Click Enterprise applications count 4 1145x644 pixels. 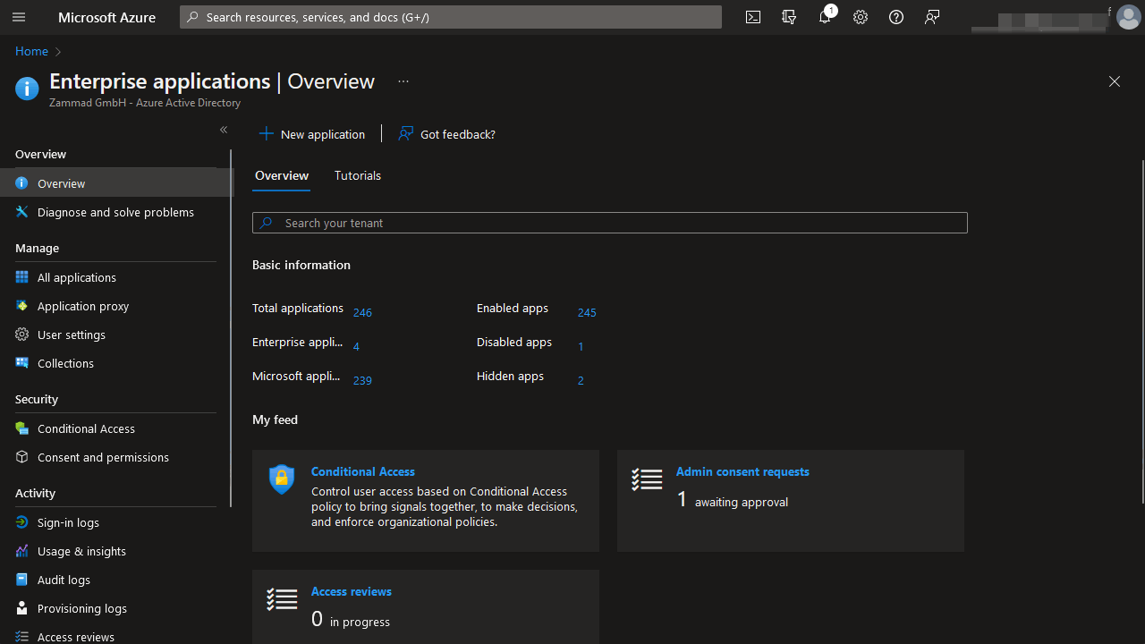356,346
